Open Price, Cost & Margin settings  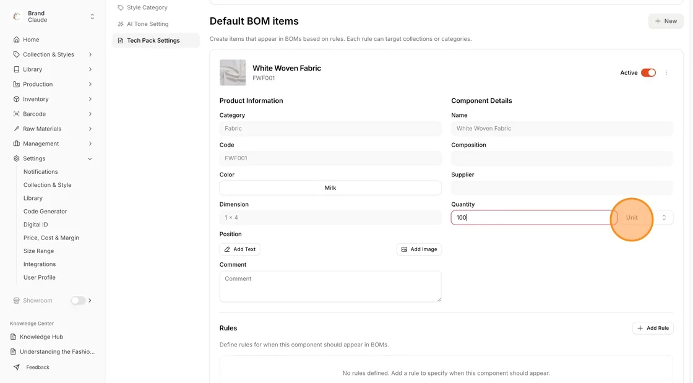pyautogui.click(x=51, y=238)
